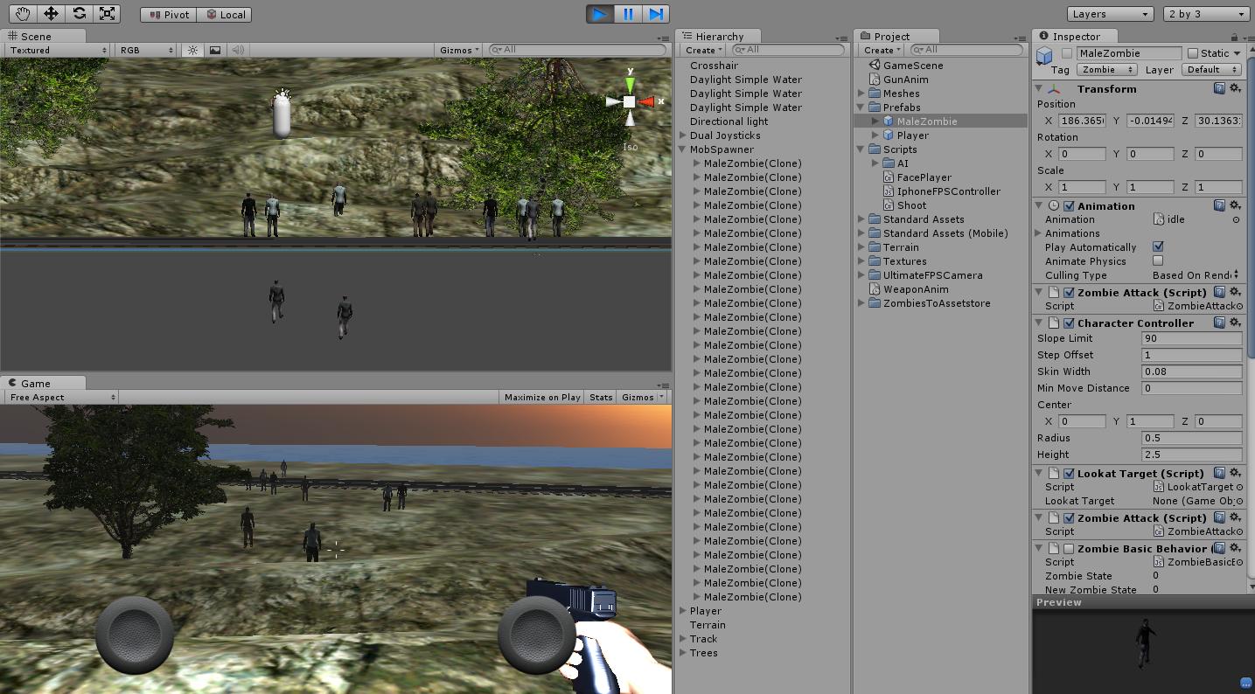Expand the Standard Assets folder
This screenshot has width=1255, height=694.
[861, 219]
